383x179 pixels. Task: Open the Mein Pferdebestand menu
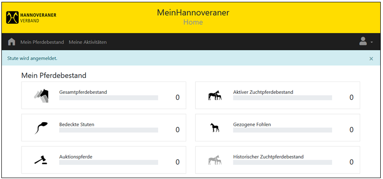tap(42, 42)
